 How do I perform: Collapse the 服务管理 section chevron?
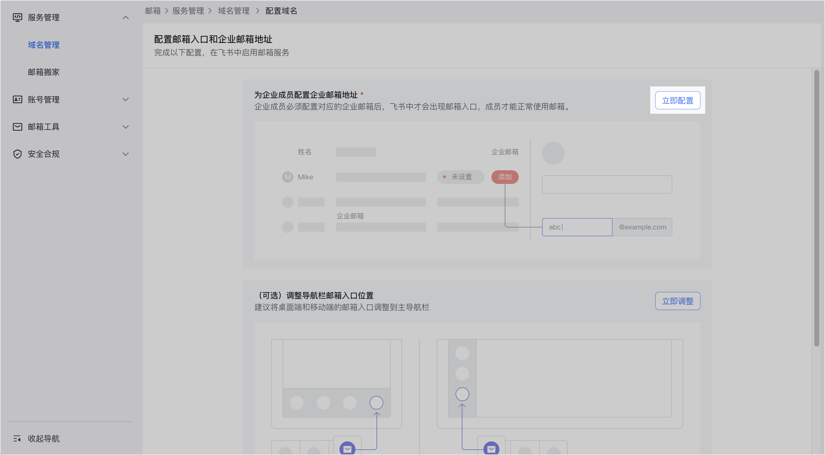click(125, 18)
